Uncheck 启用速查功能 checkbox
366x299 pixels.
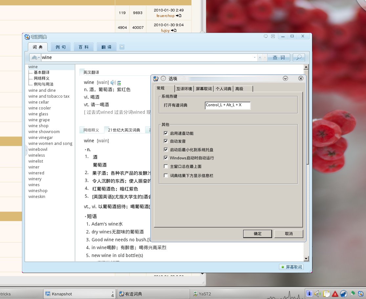pos(166,133)
